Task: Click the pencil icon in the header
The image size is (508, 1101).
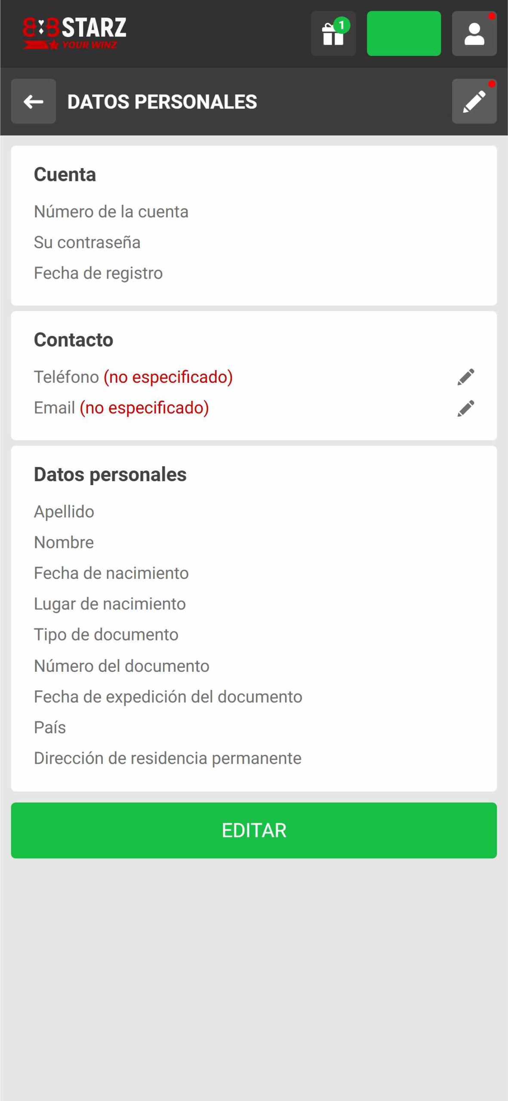Action: [x=474, y=101]
